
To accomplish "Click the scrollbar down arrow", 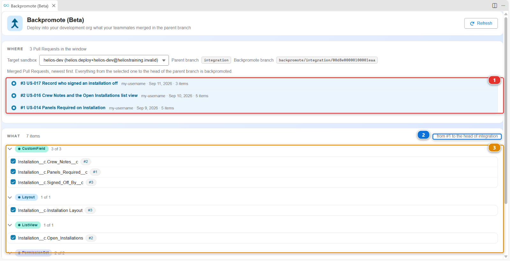I will (506, 256).
